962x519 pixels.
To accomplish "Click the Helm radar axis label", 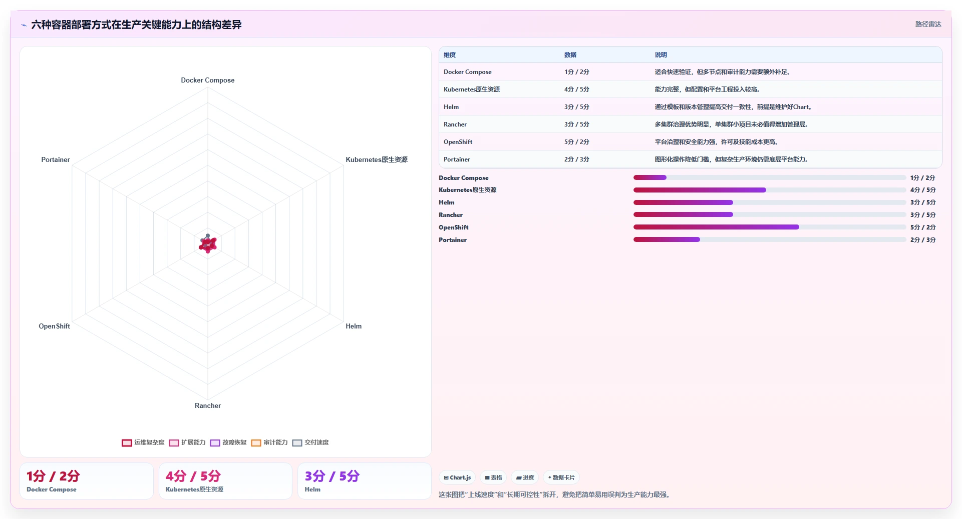I will tap(354, 326).
